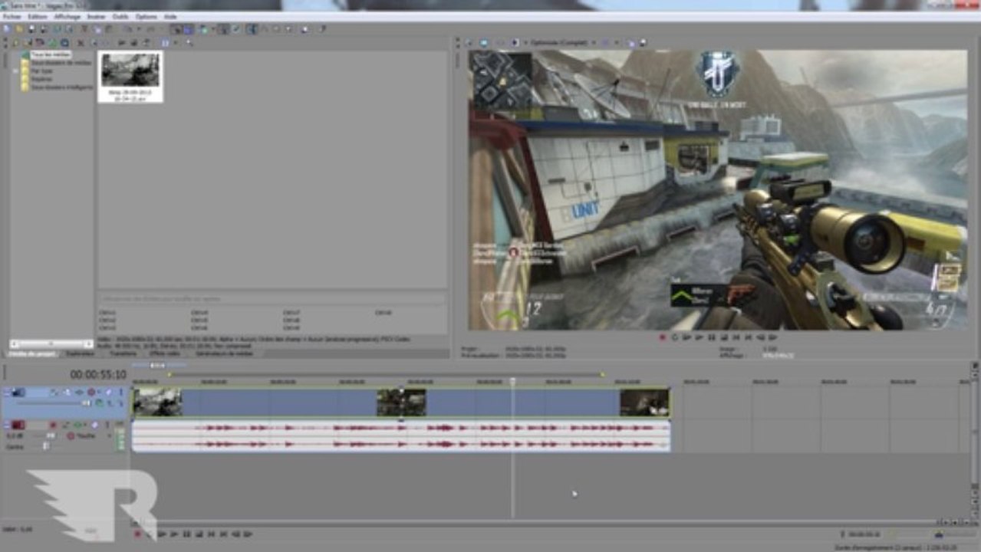Select the Normal Edit tool
Screen dimensions: 981x552
point(251,29)
